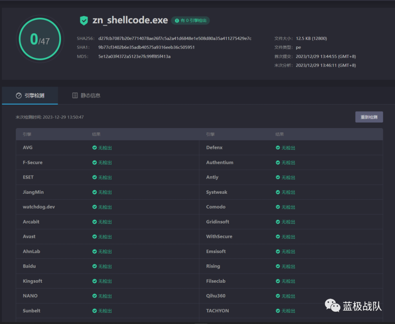Select the WithSecure engine name
Image resolution: width=395 pixels, height=324 pixels.
[x=219, y=237]
